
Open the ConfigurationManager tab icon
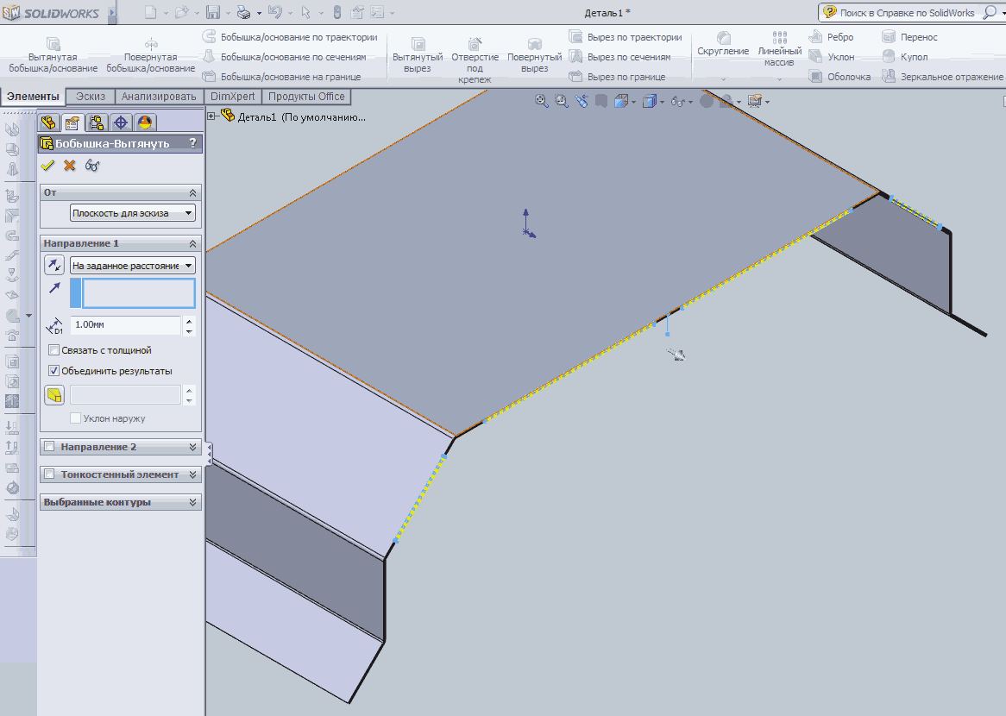(x=97, y=122)
